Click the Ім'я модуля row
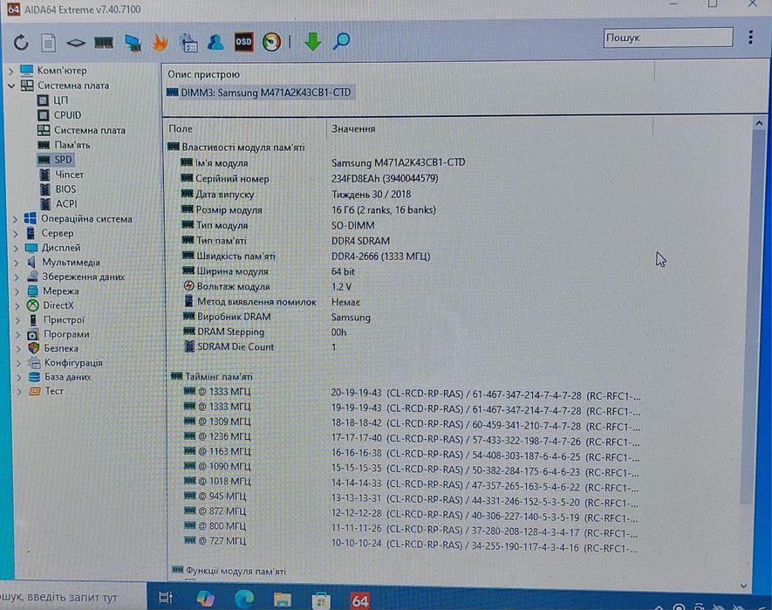The image size is (772, 610). coord(323,163)
